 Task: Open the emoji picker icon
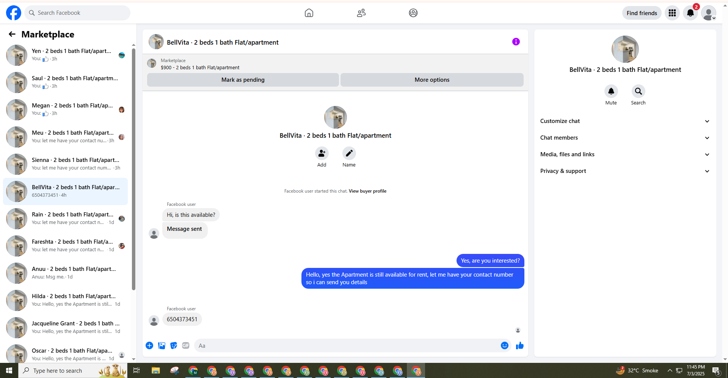(505, 345)
